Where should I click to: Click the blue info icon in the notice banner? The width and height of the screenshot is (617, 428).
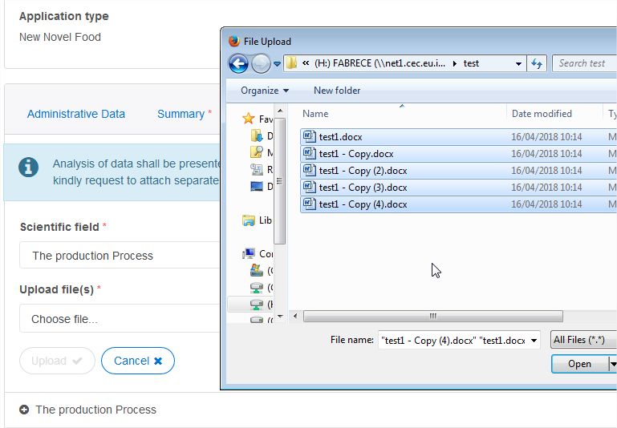[29, 167]
